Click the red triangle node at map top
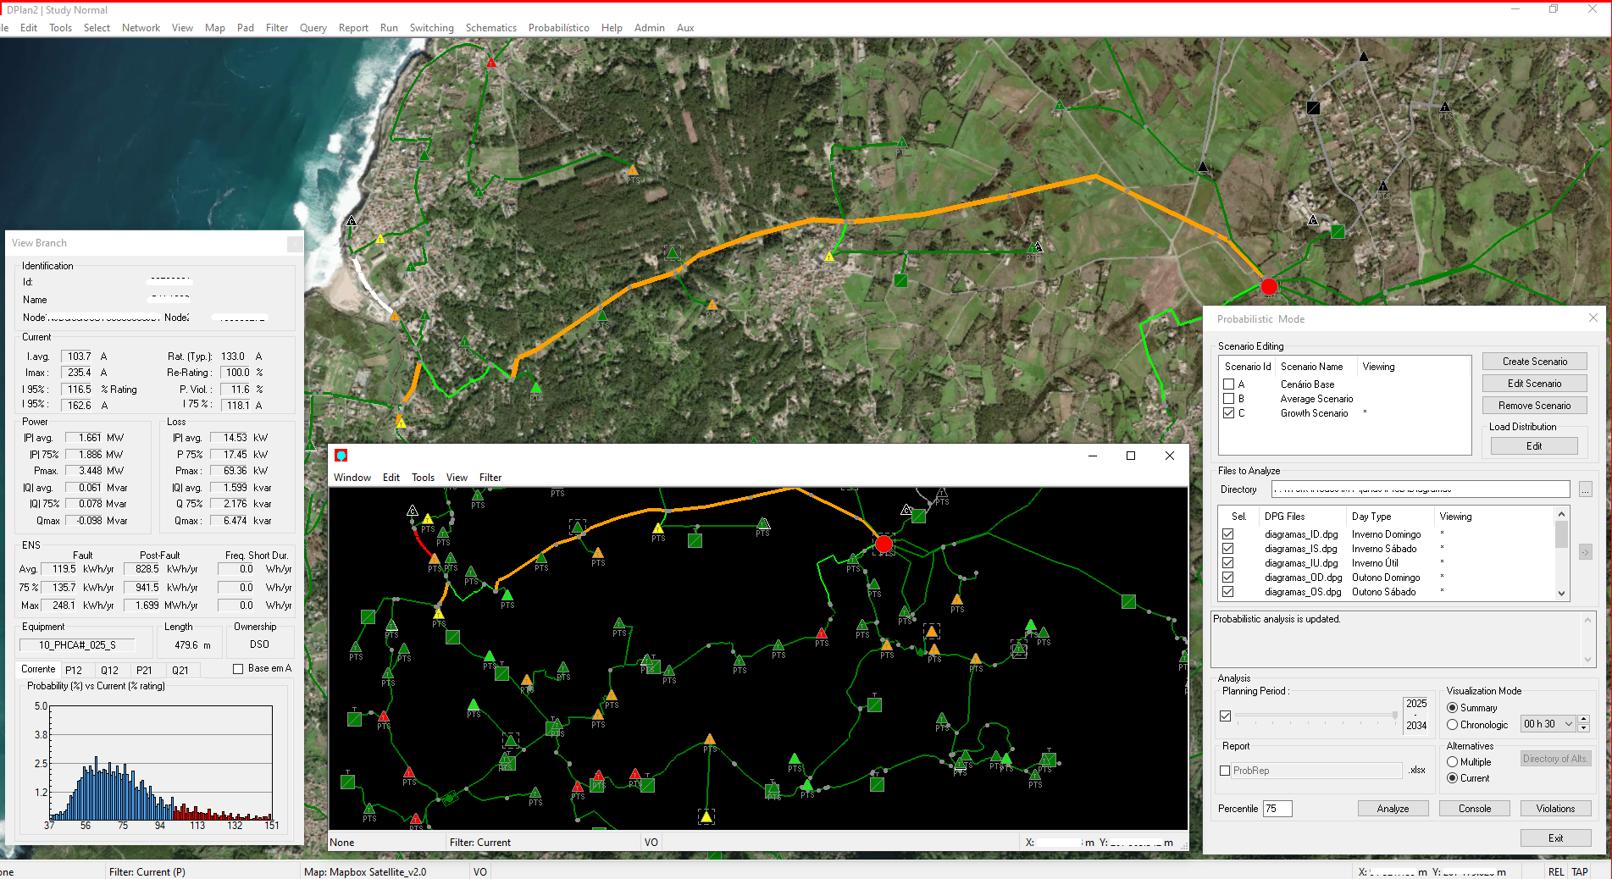 (x=491, y=63)
